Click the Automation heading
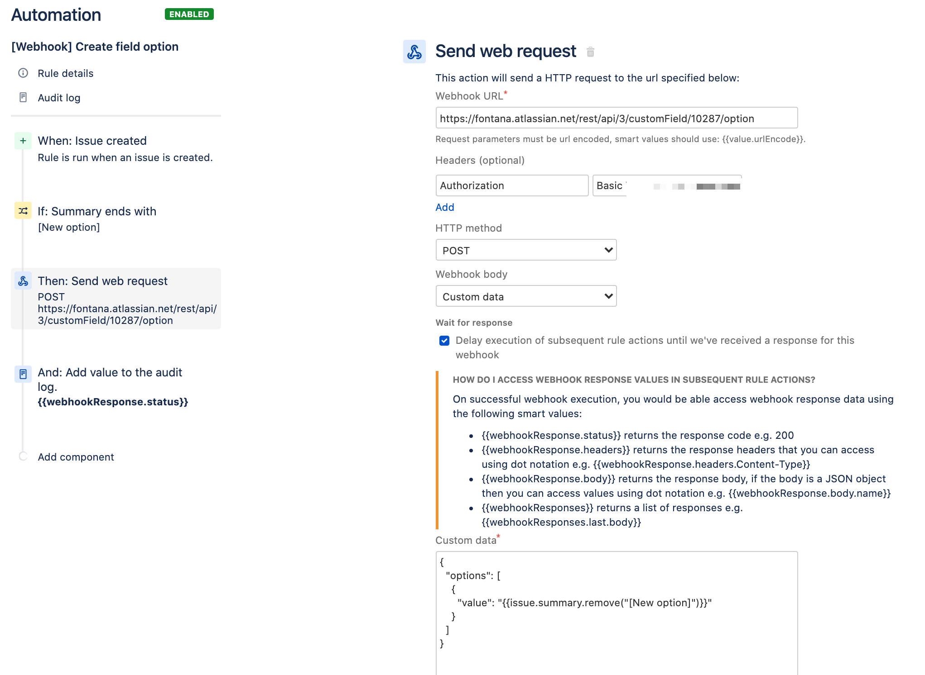The width and height of the screenshot is (925, 675). 56,15
